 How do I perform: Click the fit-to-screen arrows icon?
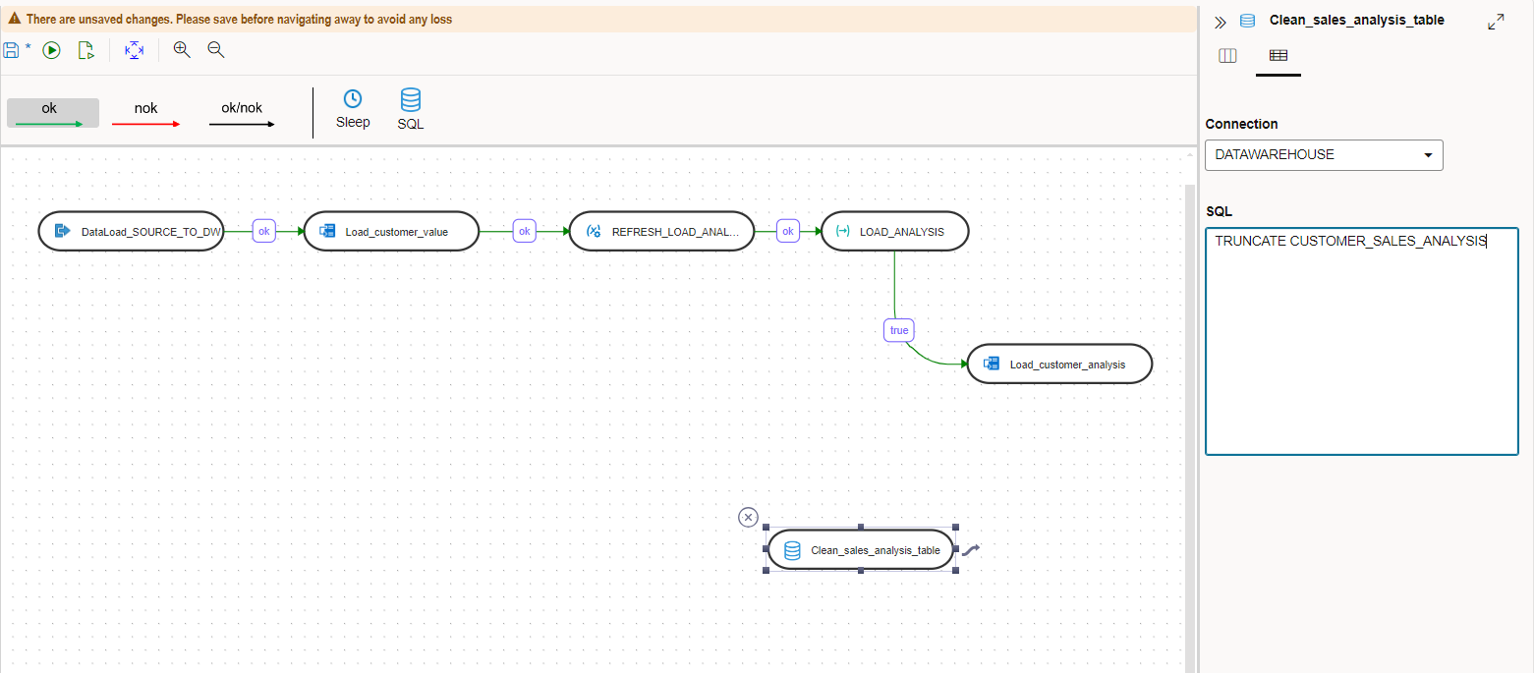coord(135,50)
